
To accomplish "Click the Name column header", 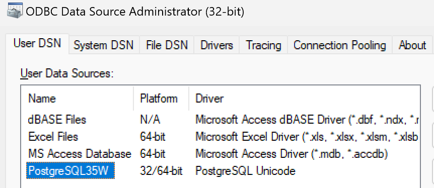I will 78,99.
